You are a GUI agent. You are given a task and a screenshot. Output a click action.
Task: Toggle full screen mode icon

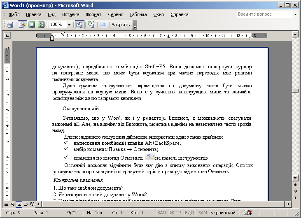click(103, 25)
